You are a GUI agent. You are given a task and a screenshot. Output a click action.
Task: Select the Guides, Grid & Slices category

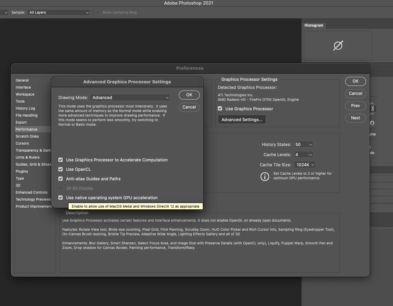[33, 165]
